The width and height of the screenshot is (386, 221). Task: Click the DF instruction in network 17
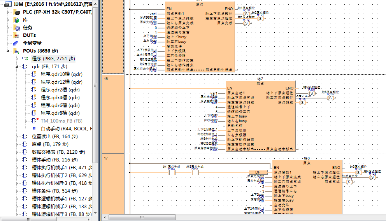click(258, 172)
